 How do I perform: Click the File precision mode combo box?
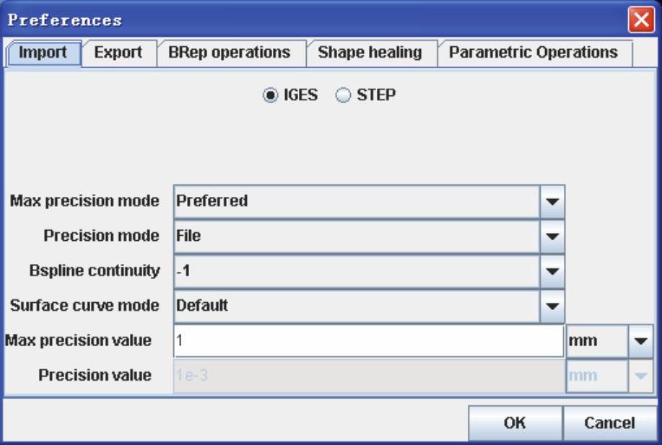click(357, 236)
